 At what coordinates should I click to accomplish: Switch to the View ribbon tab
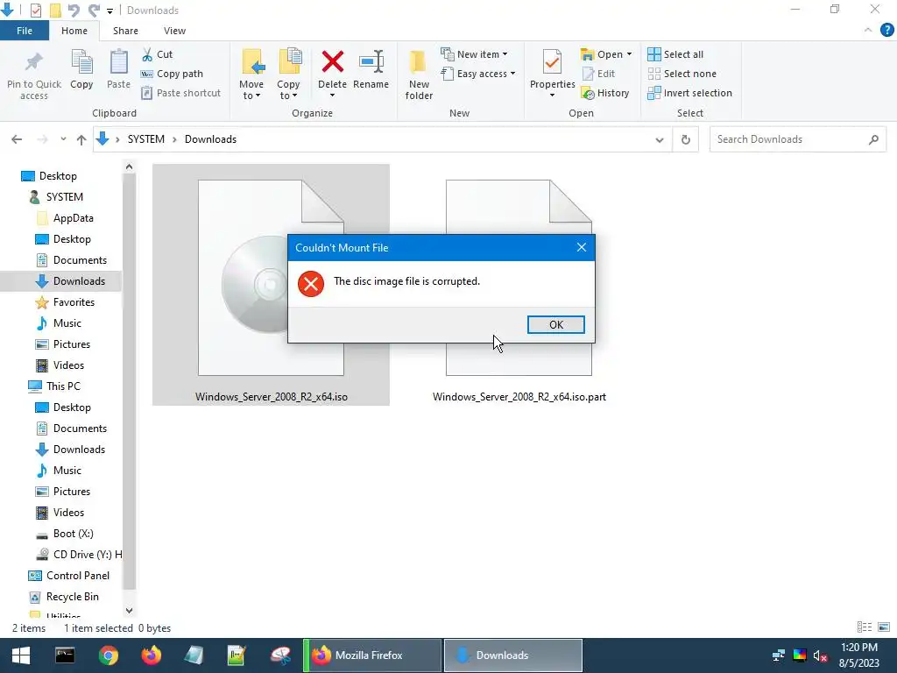pyautogui.click(x=174, y=31)
